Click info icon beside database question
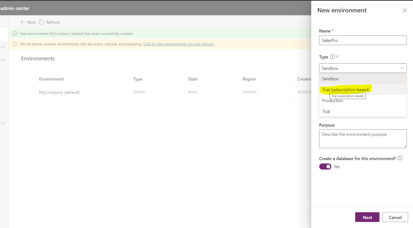This screenshot has height=228, width=413. pyautogui.click(x=400, y=158)
